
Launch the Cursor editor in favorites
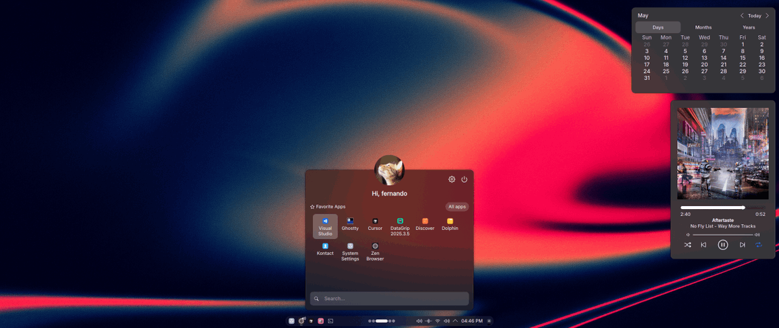375,225
